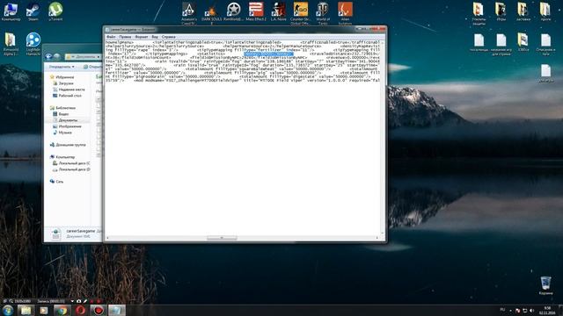Select Рабочий стол in Explorer sidebar

pyautogui.click(x=67, y=96)
